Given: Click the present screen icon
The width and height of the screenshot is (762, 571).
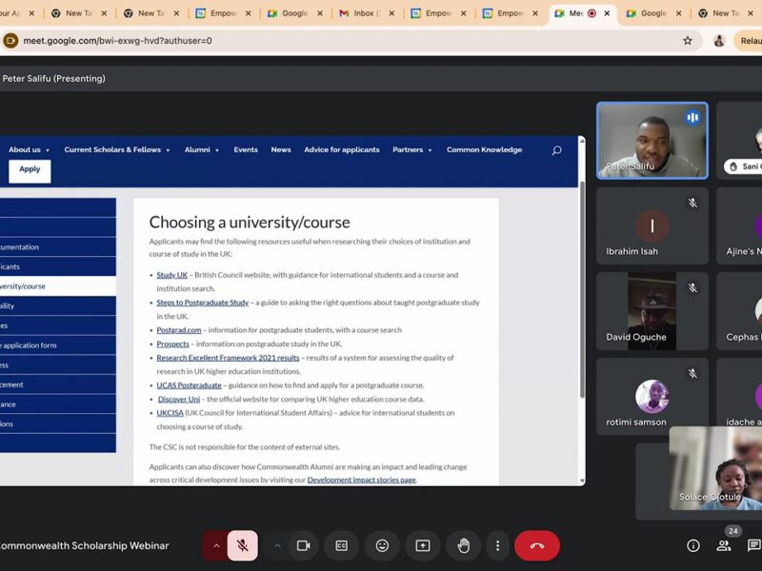Looking at the screenshot, I should (x=423, y=545).
